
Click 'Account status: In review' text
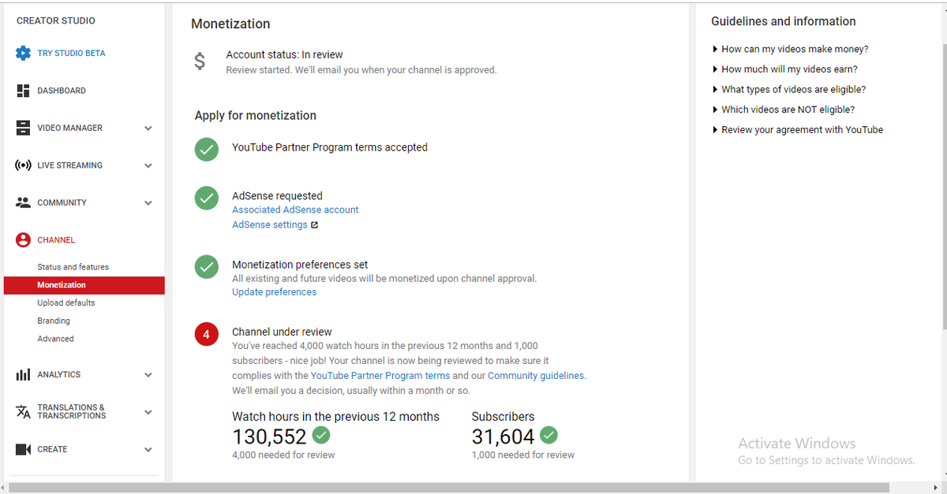(284, 55)
